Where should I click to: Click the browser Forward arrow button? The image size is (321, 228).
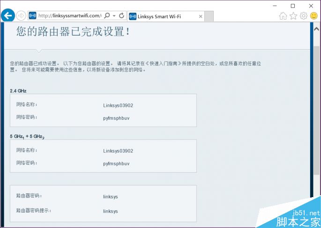tap(21, 16)
